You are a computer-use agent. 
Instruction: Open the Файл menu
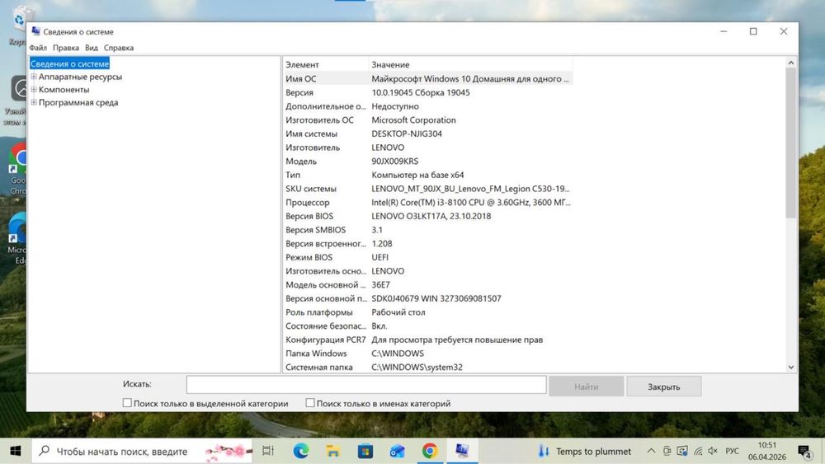point(38,48)
